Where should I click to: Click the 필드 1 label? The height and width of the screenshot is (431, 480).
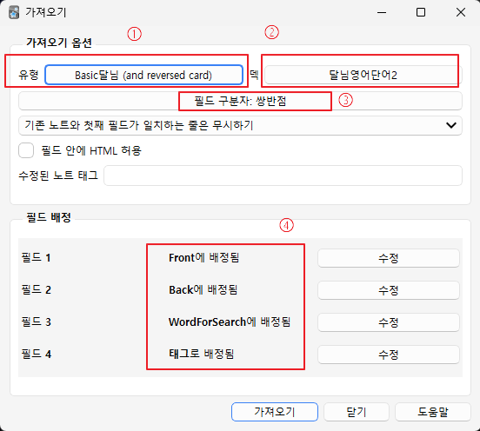(x=36, y=257)
